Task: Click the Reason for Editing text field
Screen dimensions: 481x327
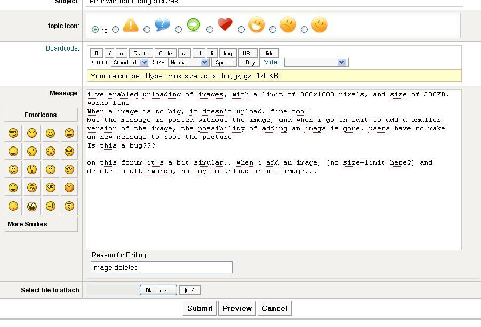Action: [x=162, y=267]
